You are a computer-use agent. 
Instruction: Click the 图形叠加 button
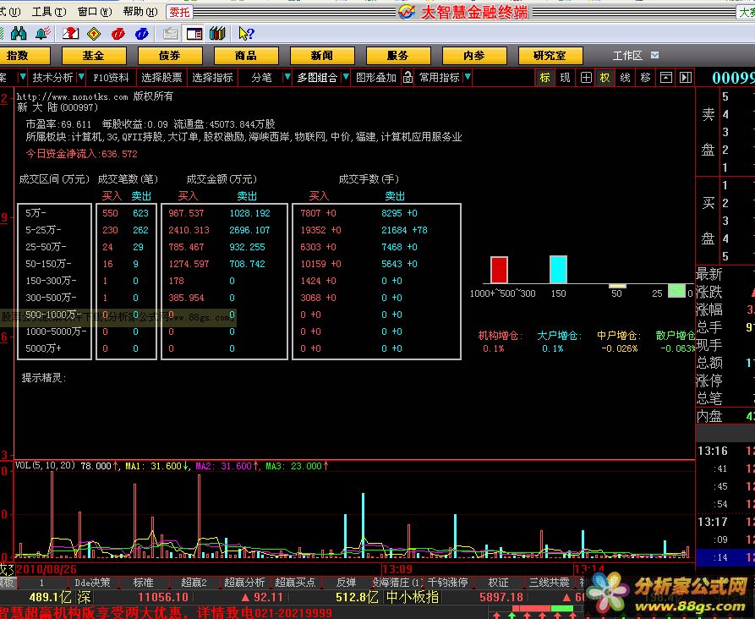coord(376,78)
